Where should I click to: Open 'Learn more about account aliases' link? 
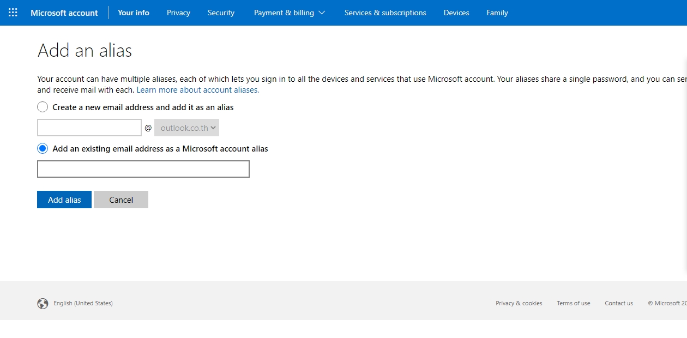pyautogui.click(x=197, y=90)
